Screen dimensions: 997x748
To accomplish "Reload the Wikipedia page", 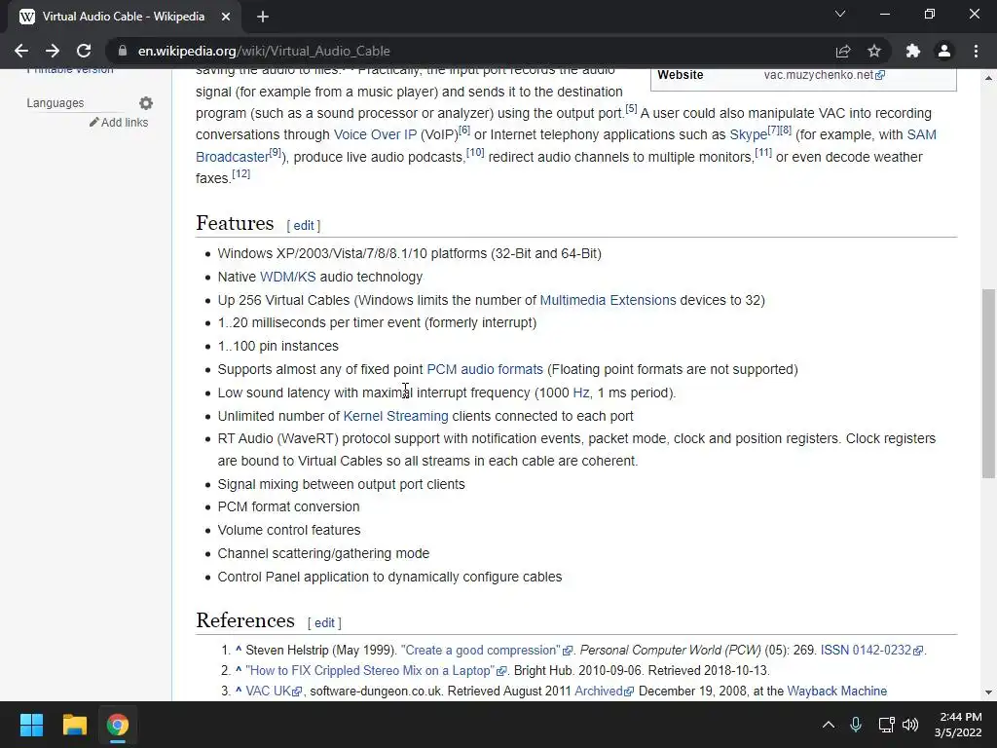I will pyautogui.click(x=84, y=51).
